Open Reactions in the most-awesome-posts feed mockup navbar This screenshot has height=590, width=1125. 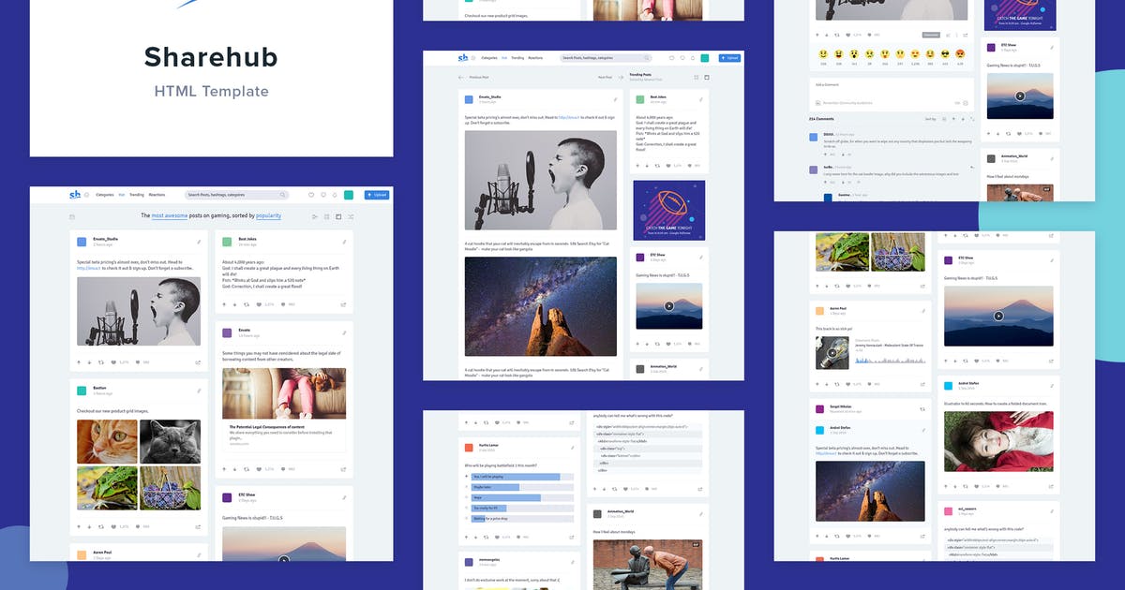[157, 195]
